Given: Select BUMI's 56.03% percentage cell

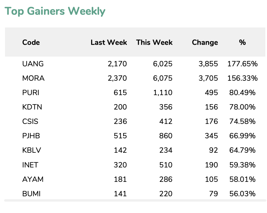Looking at the screenshot, I should 242,194.
